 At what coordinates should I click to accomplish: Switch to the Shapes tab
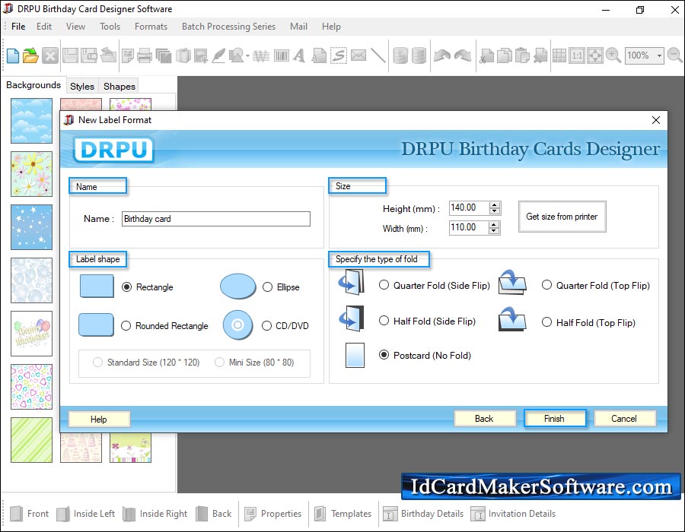119,87
